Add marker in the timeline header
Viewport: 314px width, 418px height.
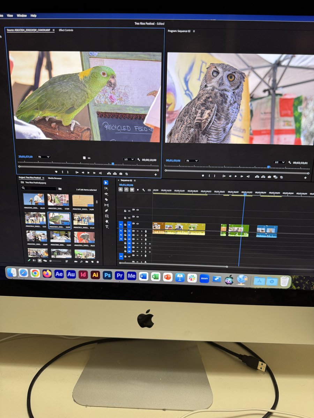138,190
